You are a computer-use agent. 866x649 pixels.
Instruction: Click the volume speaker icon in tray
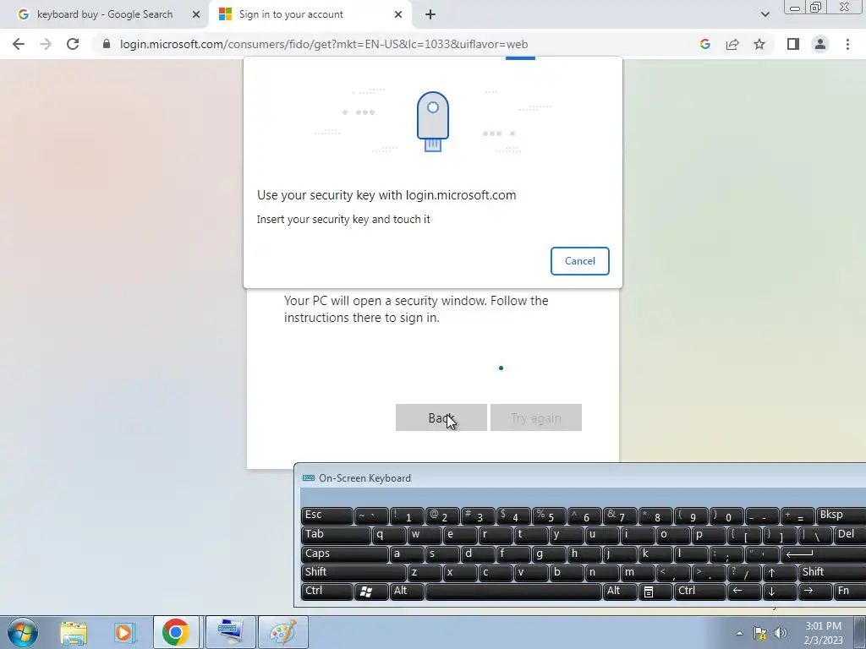click(x=781, y=633)
